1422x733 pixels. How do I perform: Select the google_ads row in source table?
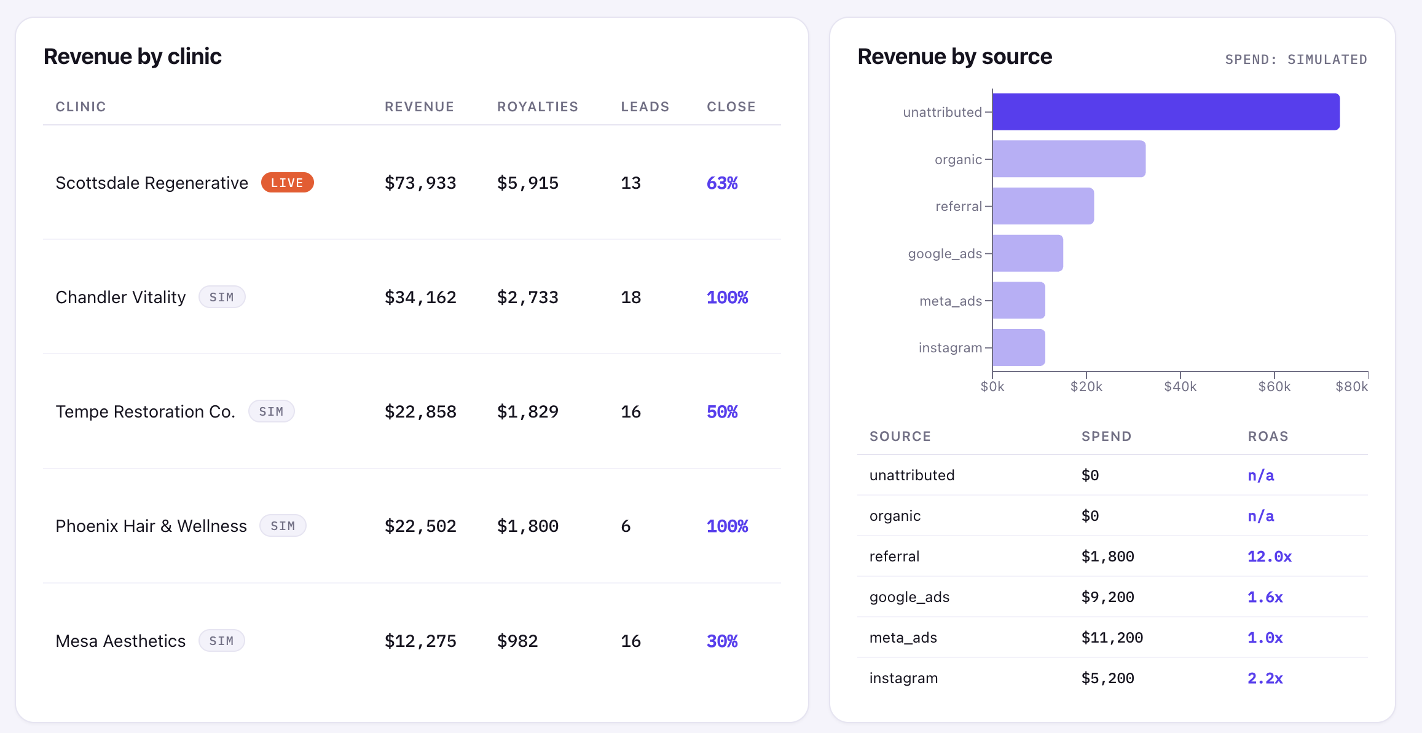tap(1112, 597)
